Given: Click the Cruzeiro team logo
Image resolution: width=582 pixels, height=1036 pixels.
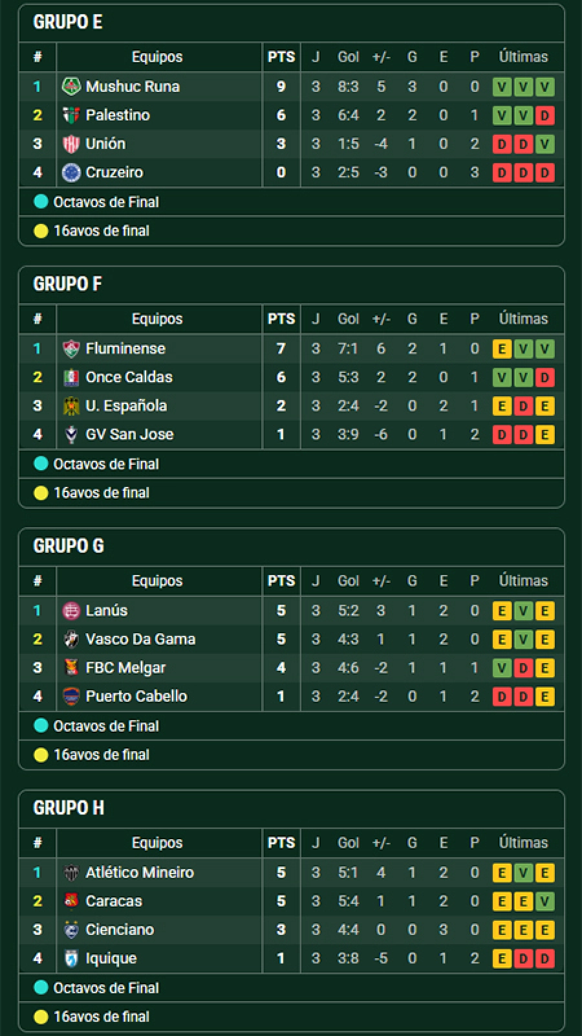Looking at the screenshot, I should point(71,172).
